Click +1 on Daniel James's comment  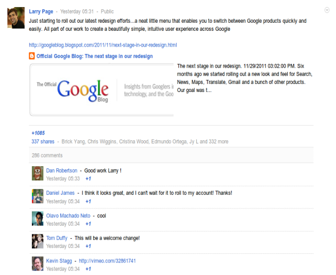(x=88, y=201)
